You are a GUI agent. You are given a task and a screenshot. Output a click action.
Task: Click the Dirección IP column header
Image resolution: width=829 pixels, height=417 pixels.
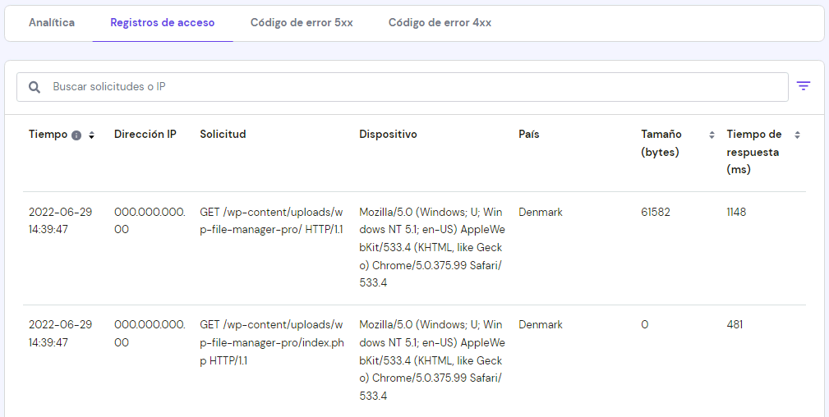[145, 135]
